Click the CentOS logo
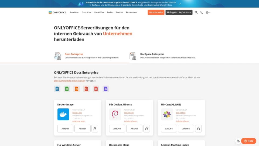This screenshot has height=146, width=259. (167, 114)
